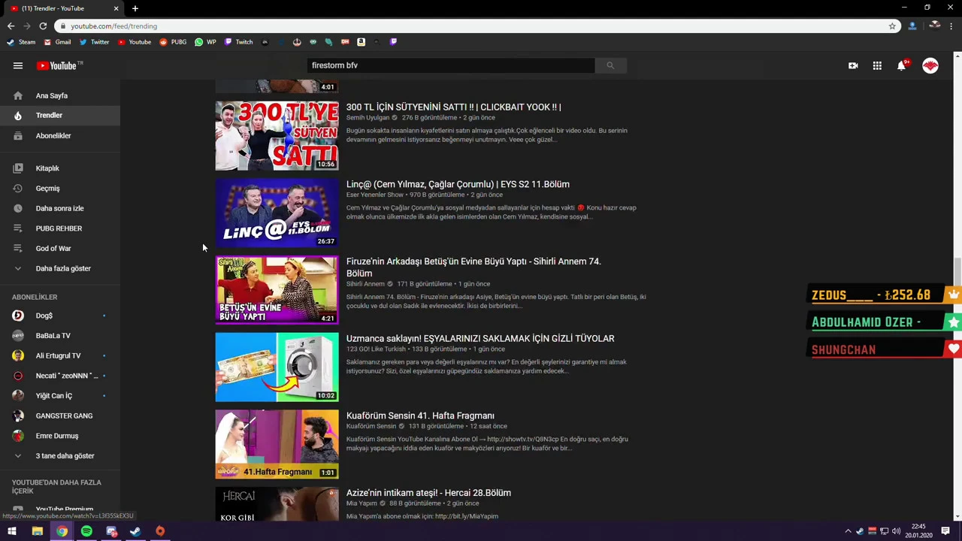Open the create video camera icon
962x541 pixels.
853,65
